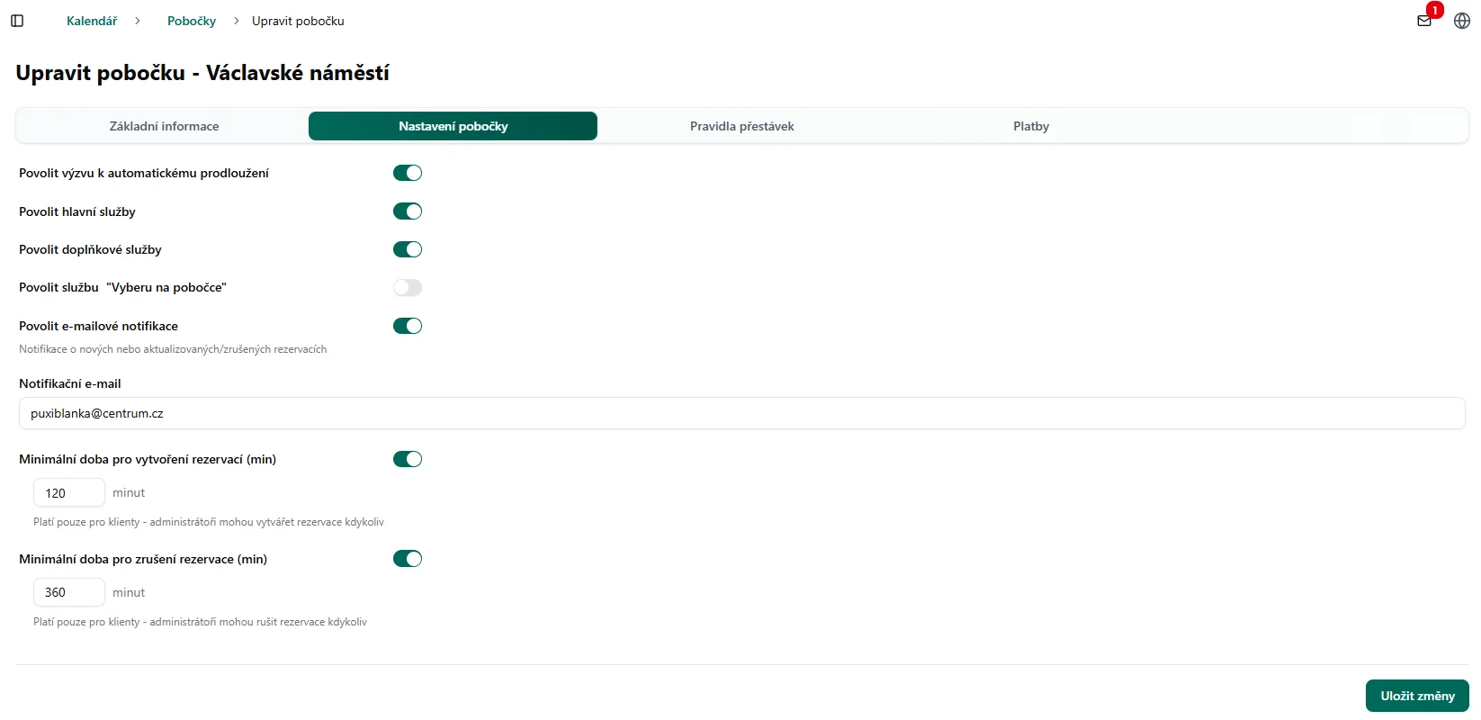Toggle the sidebar panel icon

click(17, 21)
